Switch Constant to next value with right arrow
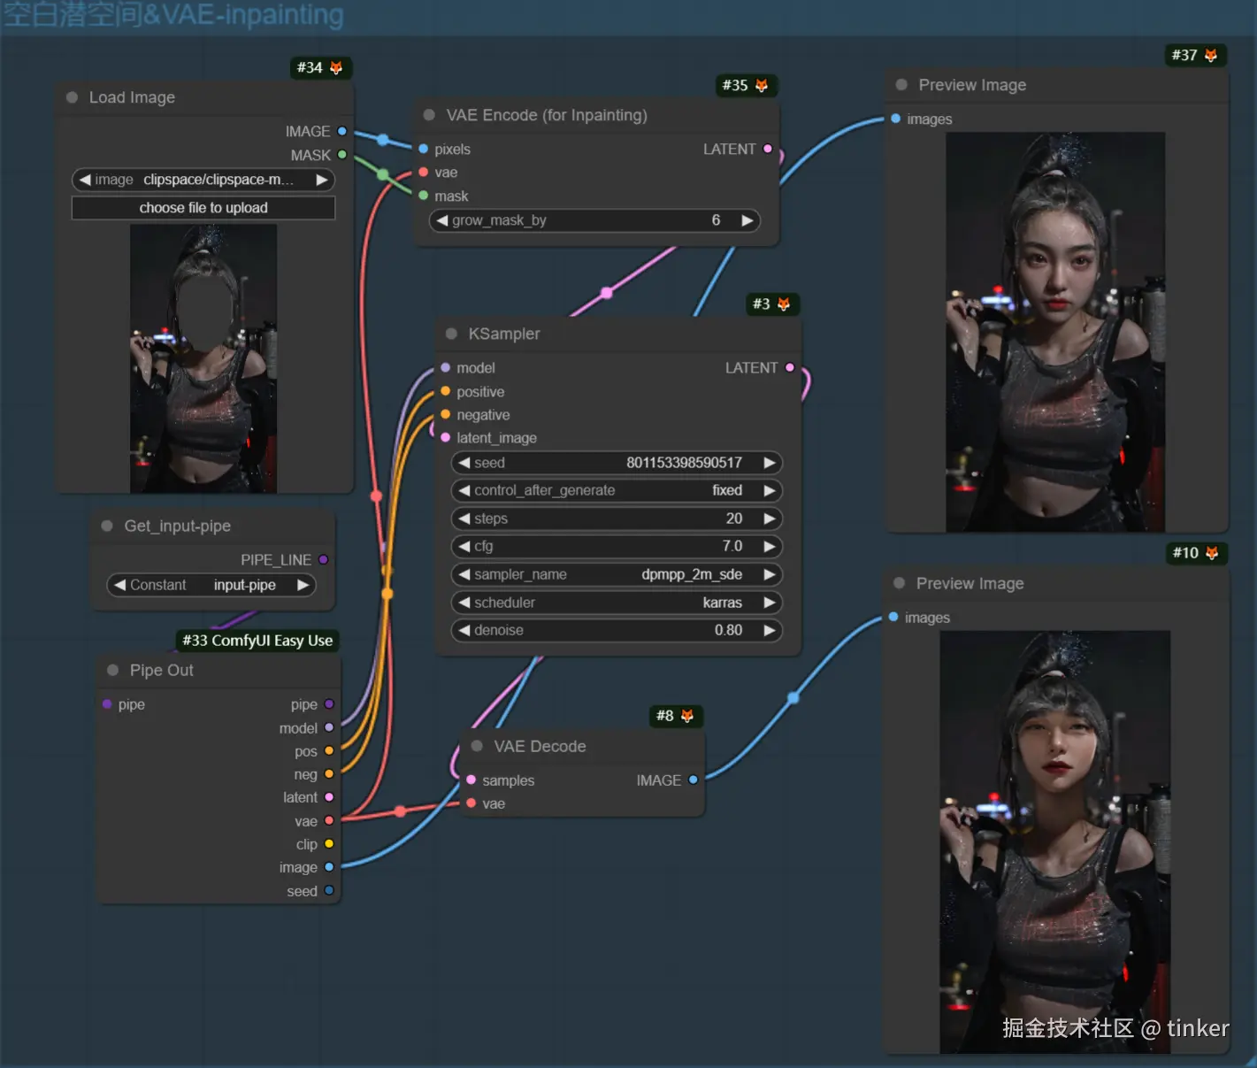This screenshot has height=1068, width=1257. [x=303, y=585]
